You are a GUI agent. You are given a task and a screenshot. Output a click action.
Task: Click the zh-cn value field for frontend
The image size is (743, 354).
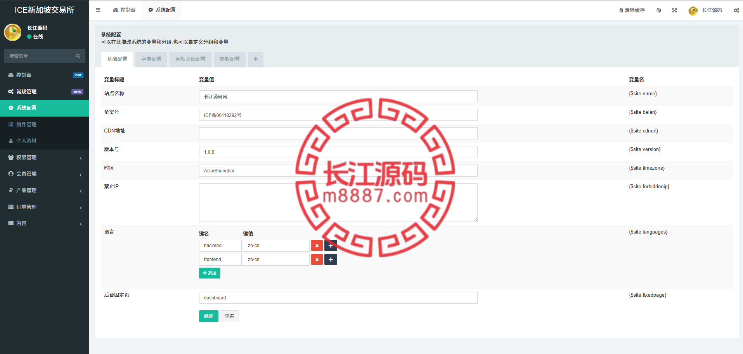tap(276, 259)
